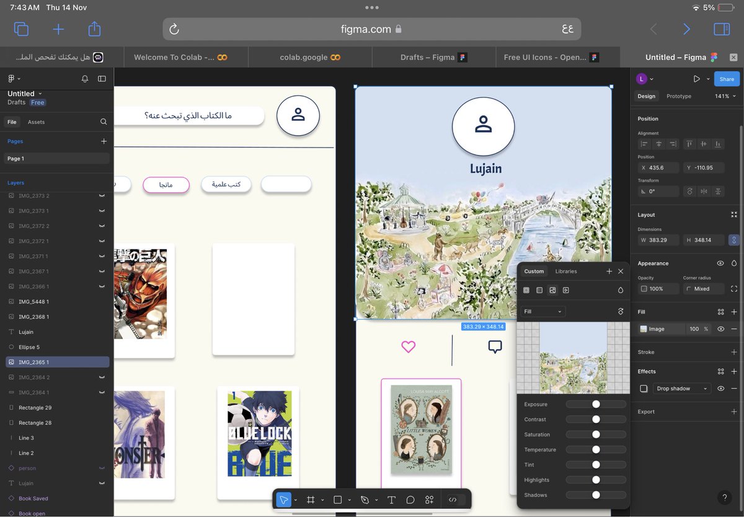Toggle constrain proportions lock
The height and width of the screenshot is (517, 744).
point(734,240)
